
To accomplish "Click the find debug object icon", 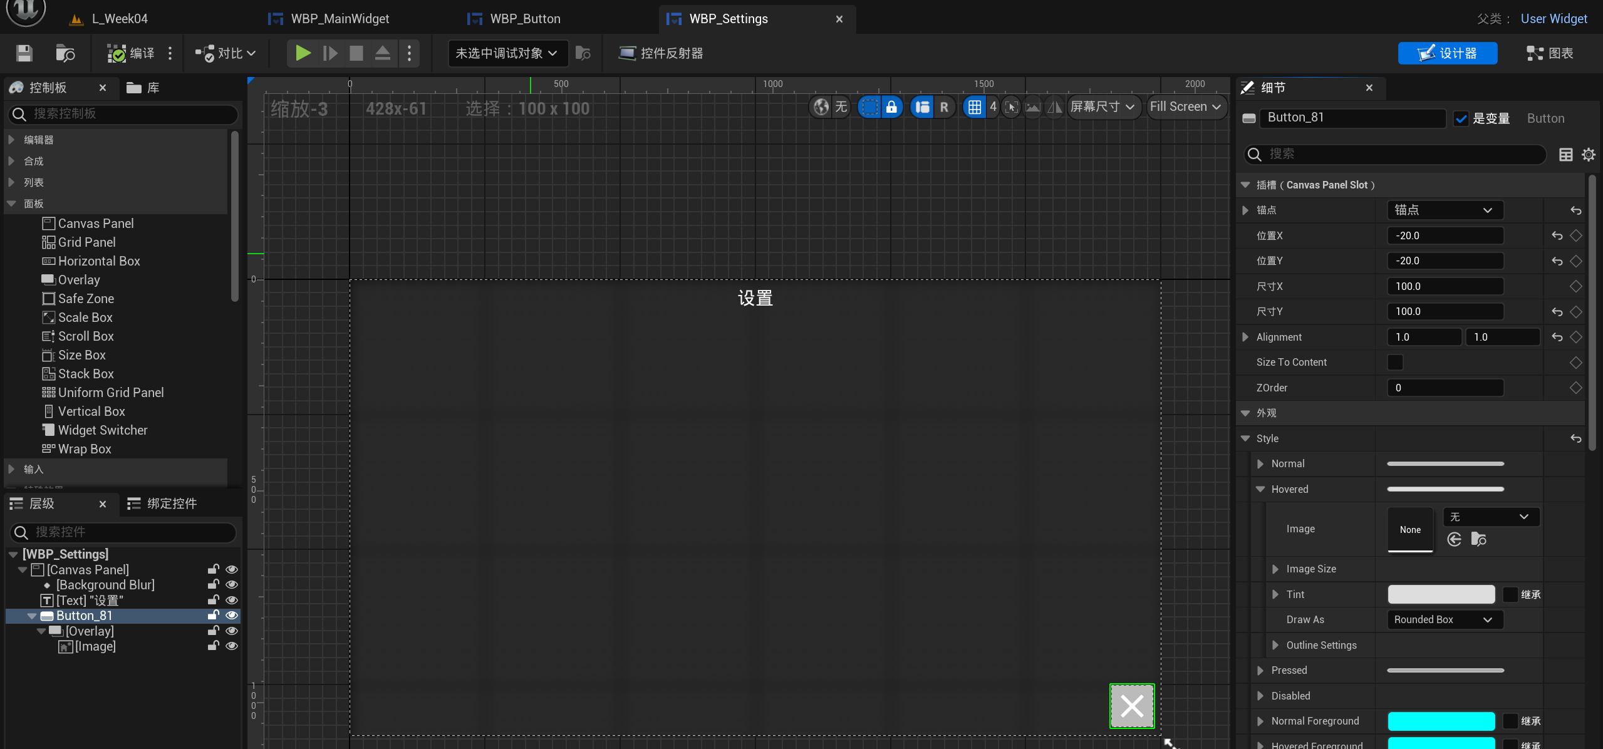I will coord(583,53).
